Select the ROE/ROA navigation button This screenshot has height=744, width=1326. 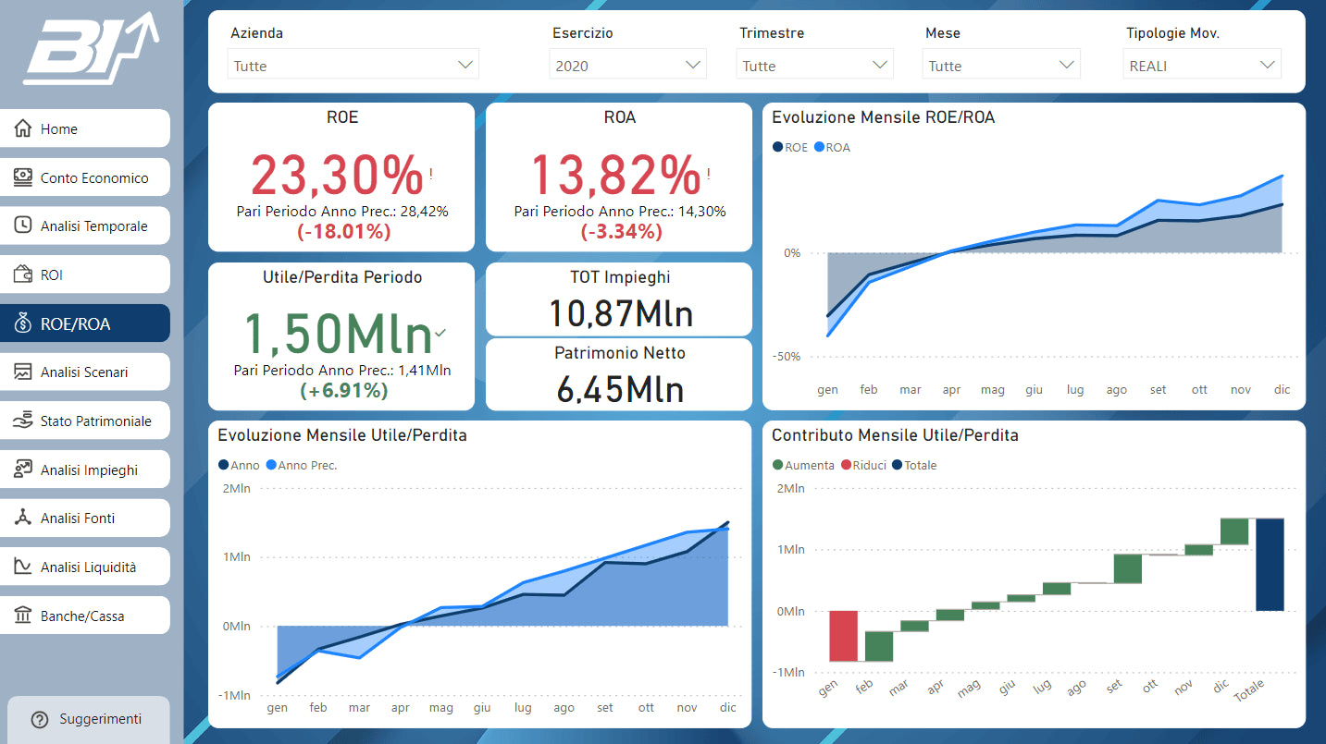pyautogui.click(x=85, y=323)
